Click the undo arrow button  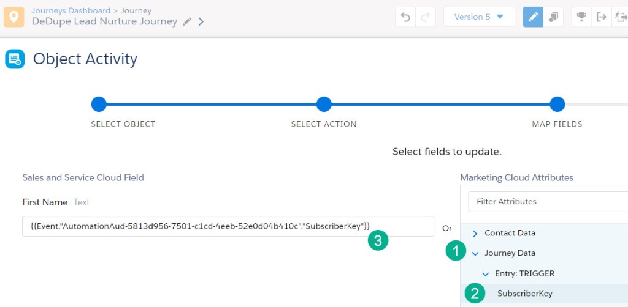[x=405, y=17]
